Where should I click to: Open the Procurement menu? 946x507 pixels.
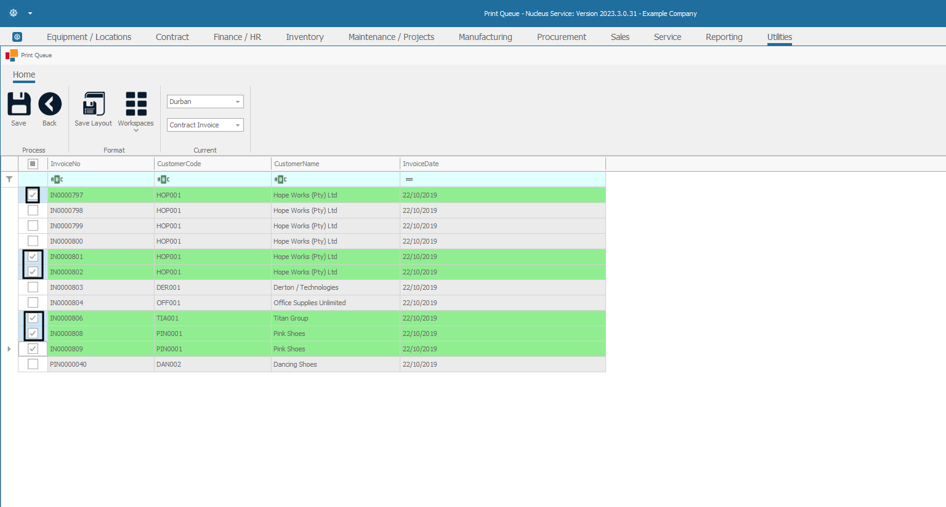[x=562, y=37]
